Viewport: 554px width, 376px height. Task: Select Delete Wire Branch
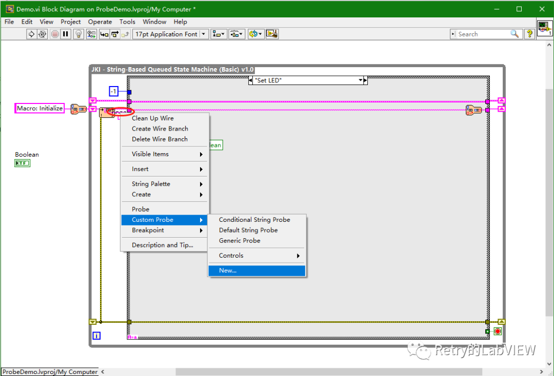click(x=165, y=139)
